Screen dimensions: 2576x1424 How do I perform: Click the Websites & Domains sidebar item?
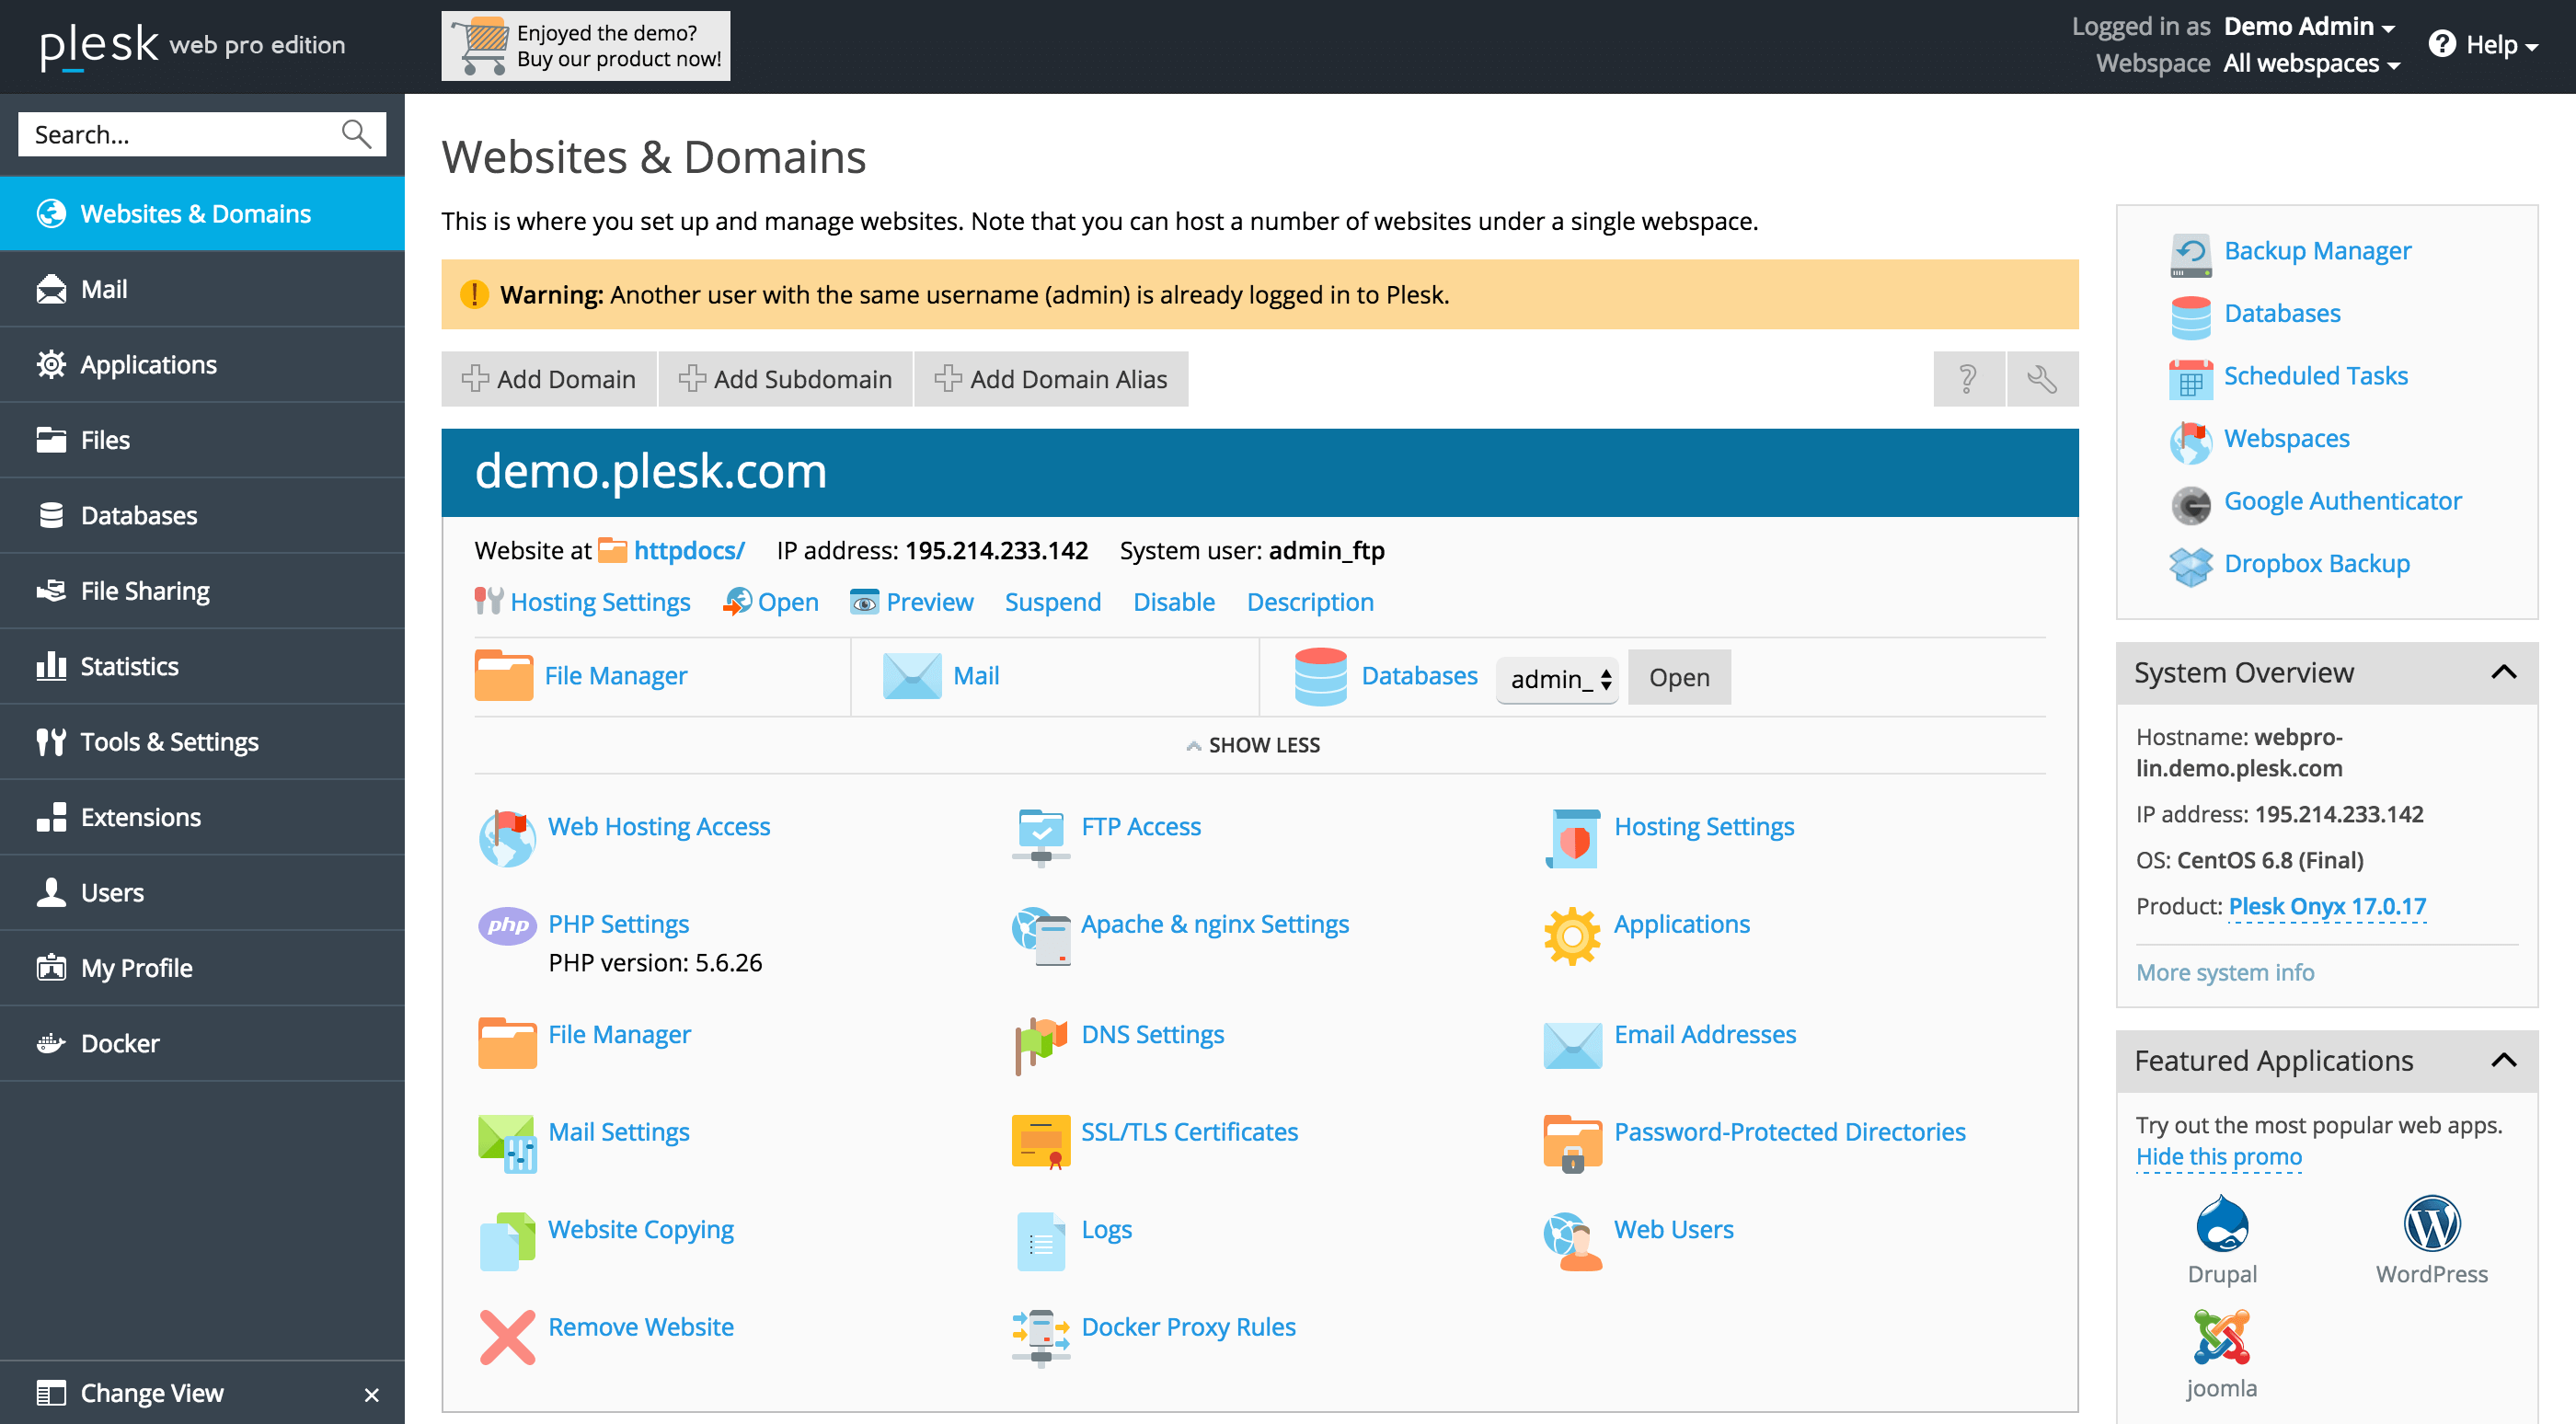pyautogui.click(x=195, y=212)
